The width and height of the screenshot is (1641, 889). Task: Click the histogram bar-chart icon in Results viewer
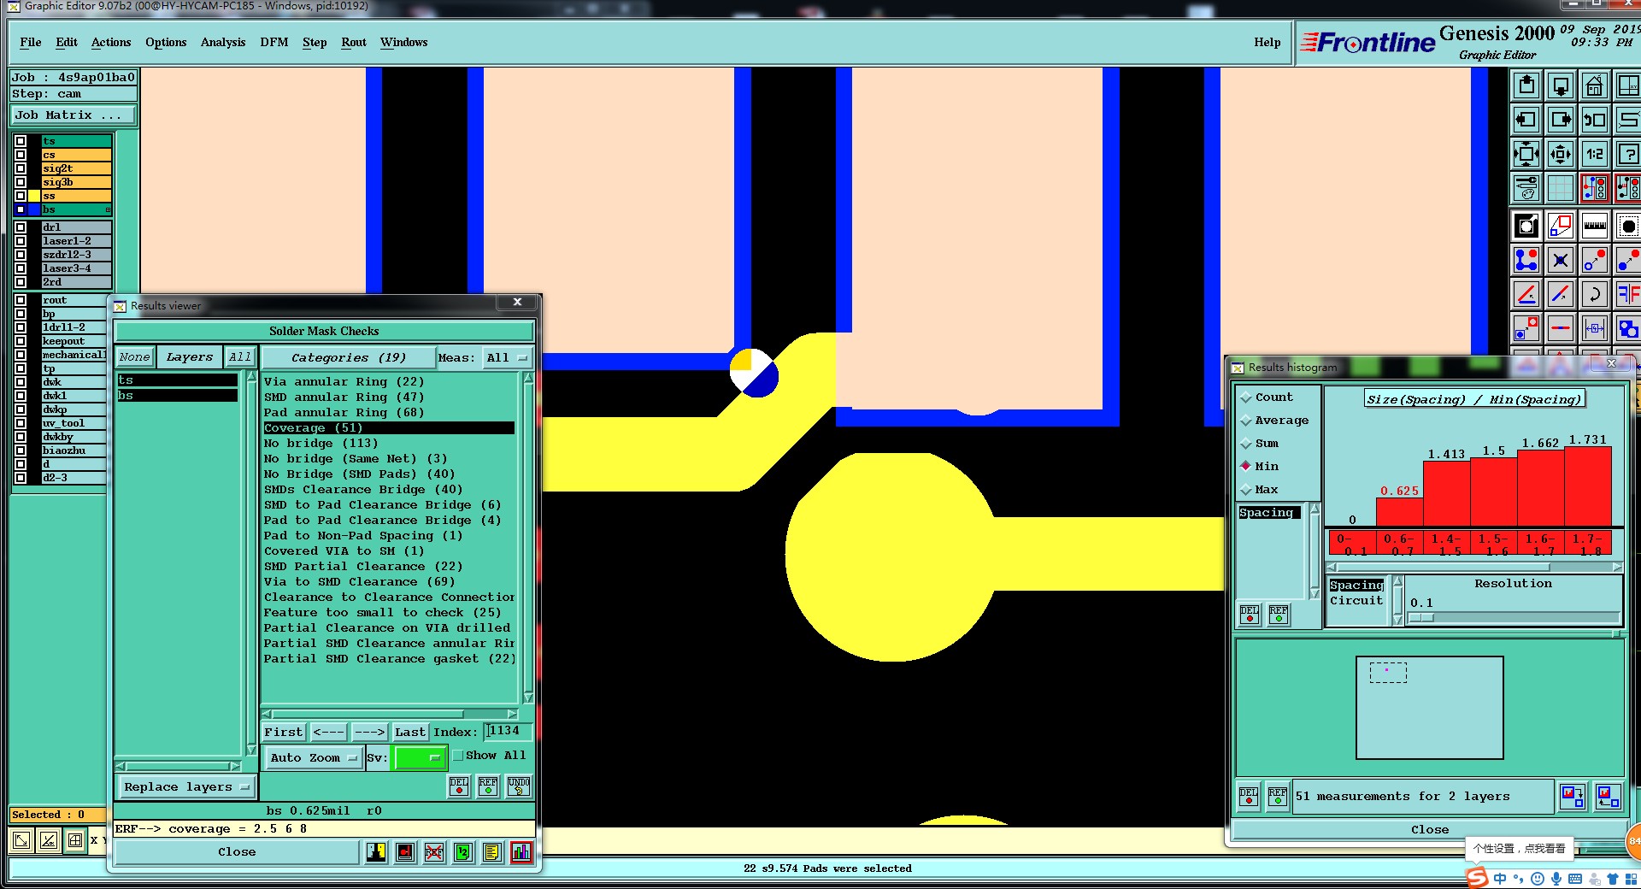(521, 852)
